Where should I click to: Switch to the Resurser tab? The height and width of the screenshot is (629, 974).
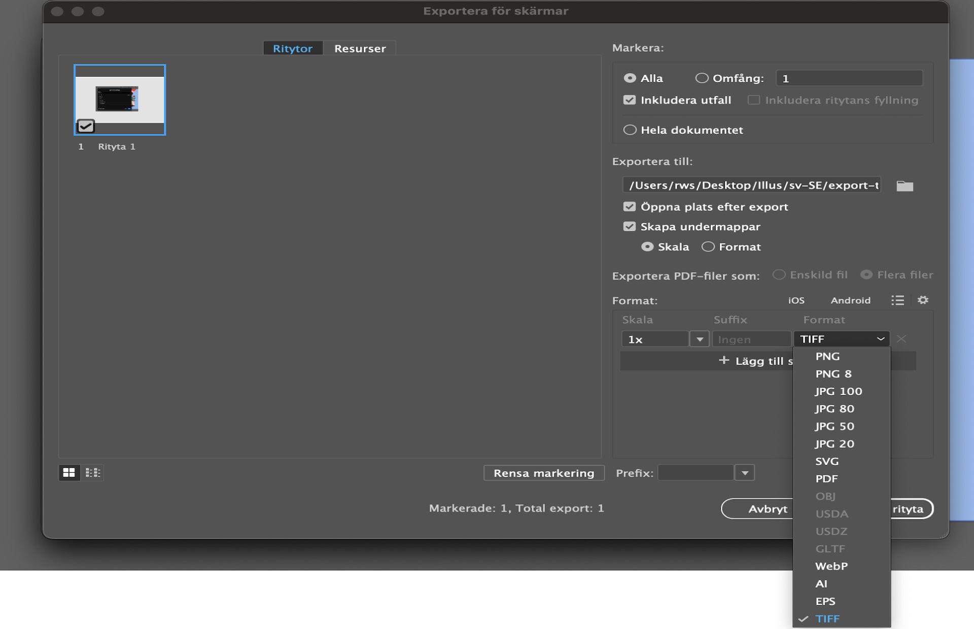[x=360, y=48]
